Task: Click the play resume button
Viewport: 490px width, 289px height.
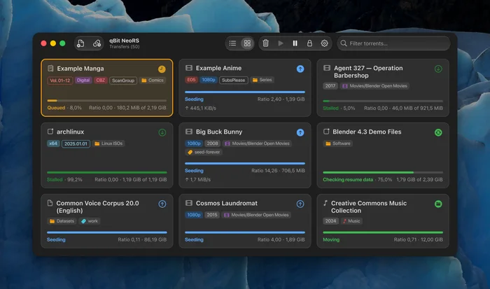Action: pyautogui.click(x=281, y=43)
